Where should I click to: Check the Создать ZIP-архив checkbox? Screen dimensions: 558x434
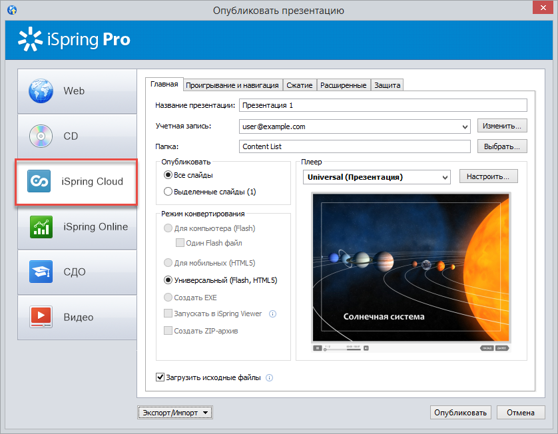(168, 330)
